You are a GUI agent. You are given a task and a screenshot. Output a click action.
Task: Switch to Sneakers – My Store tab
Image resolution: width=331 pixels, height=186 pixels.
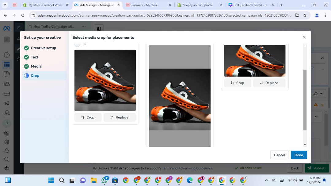coord(147,5)
